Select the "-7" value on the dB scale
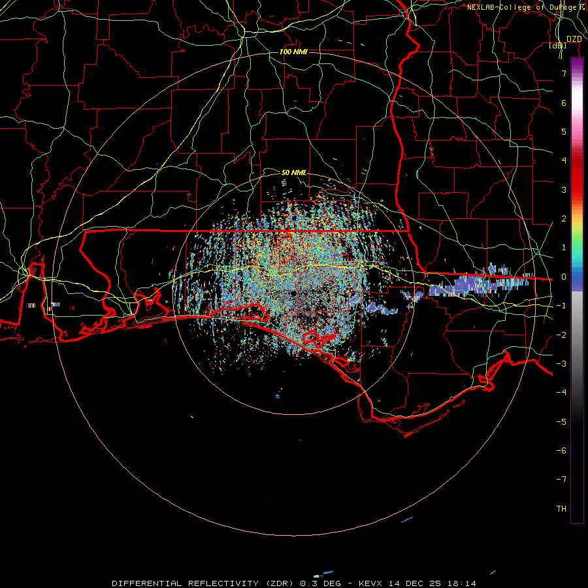 tap(561, 480)
